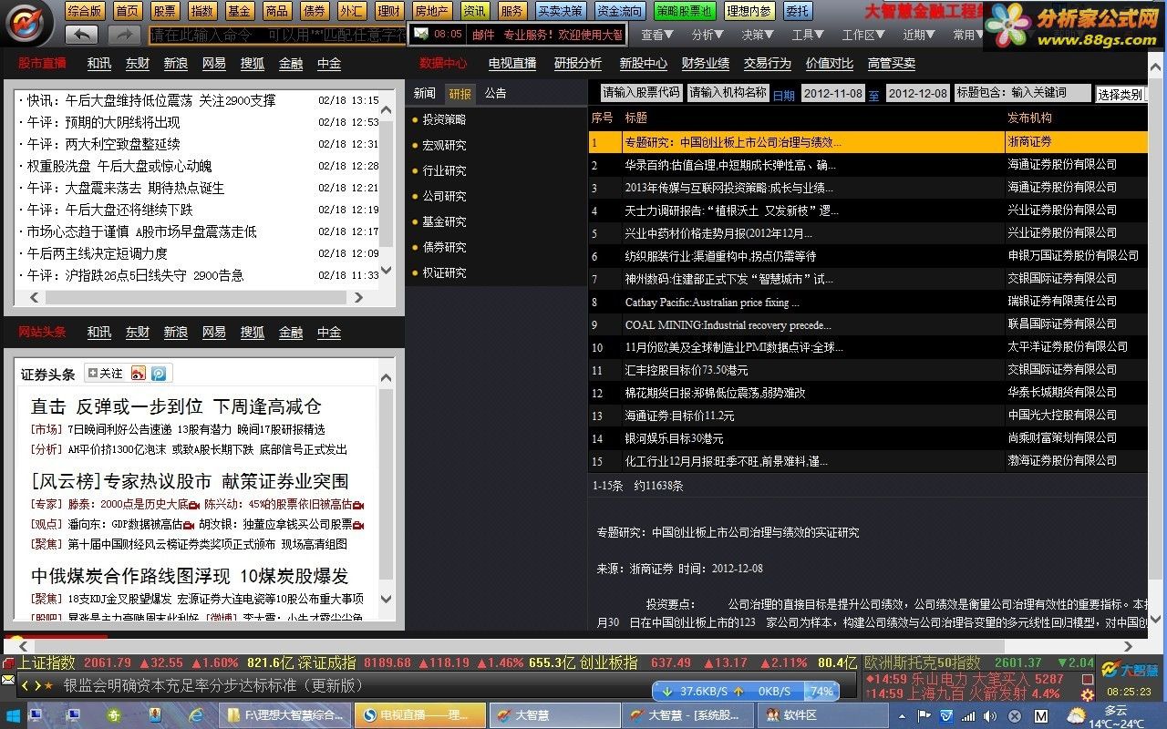Click the tray flag notification icon
This screenshot has width=1167, height=729.
click(924, 716)
